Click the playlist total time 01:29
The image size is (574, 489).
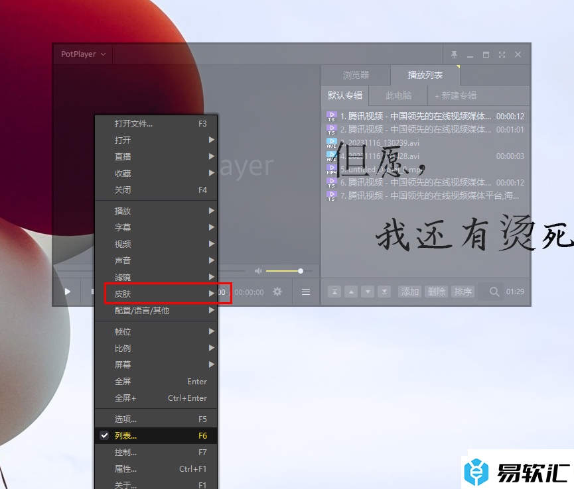pos(515,292)
